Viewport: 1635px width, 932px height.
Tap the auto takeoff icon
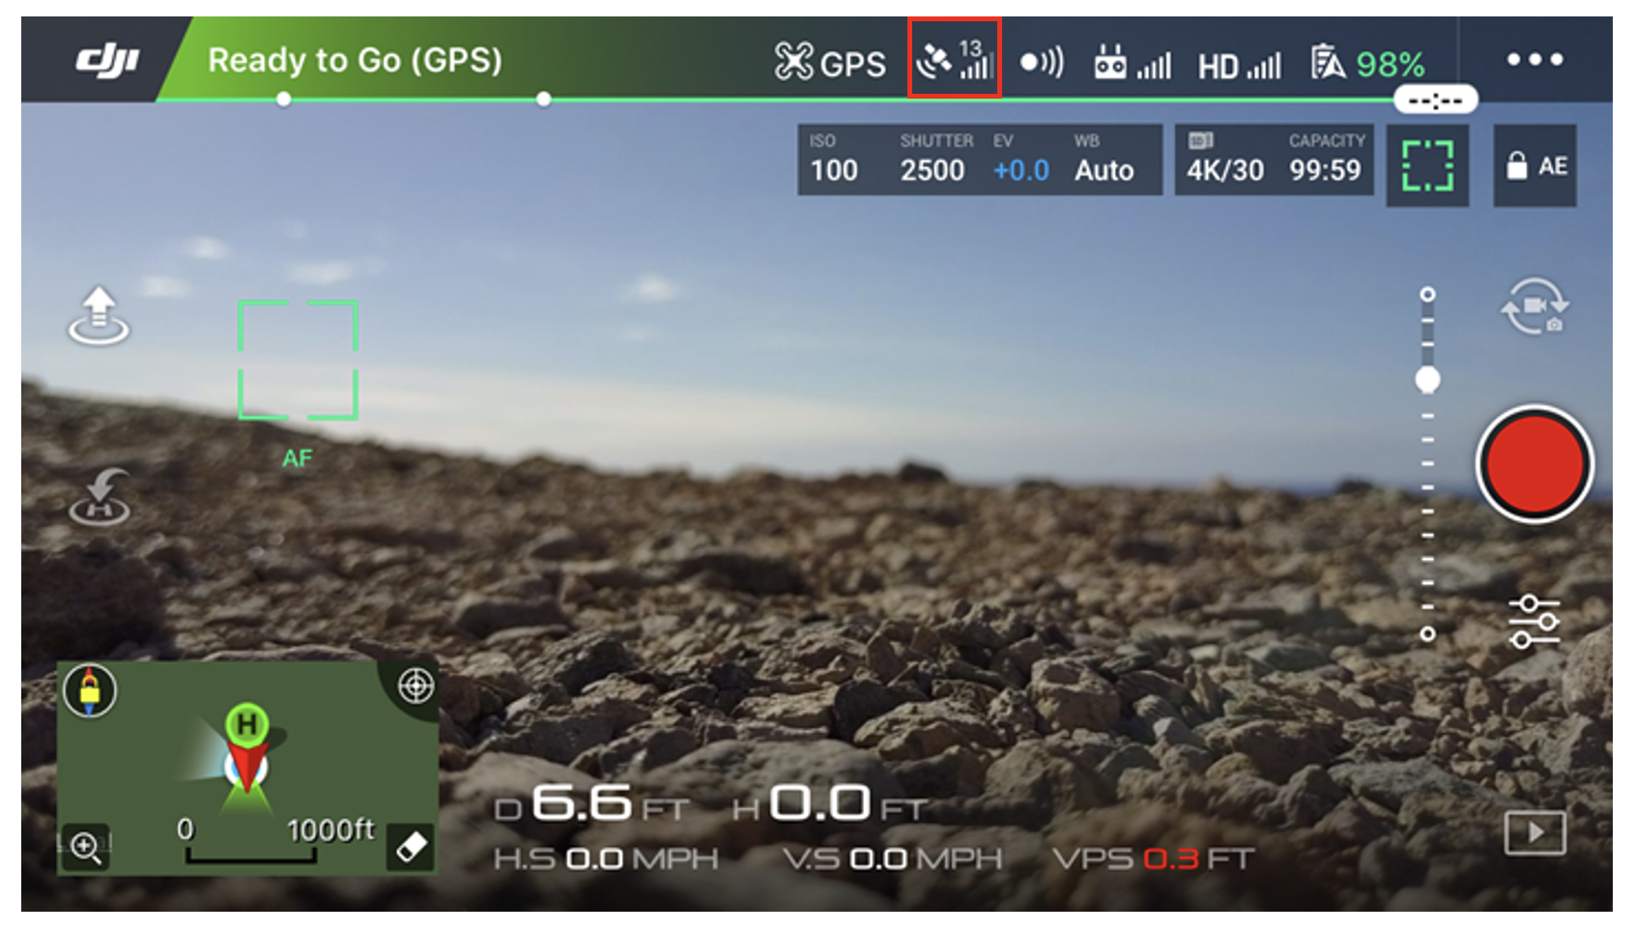(99, 316)
